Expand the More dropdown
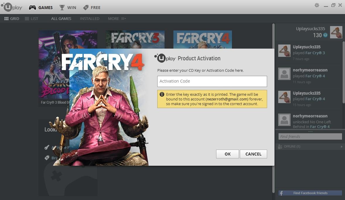Image resolution: width=345 pixels, height=200 pixels. 117,18
